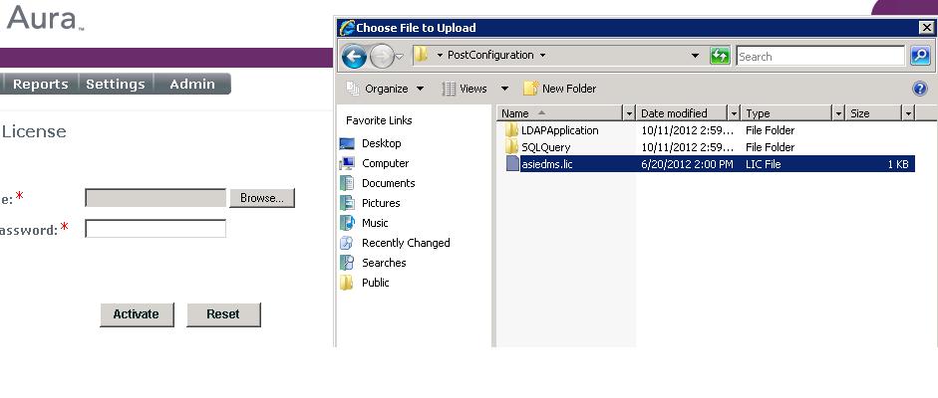Expand the address bar path dropdown
The height and width of the screenshot is (398, 938).
695,56
